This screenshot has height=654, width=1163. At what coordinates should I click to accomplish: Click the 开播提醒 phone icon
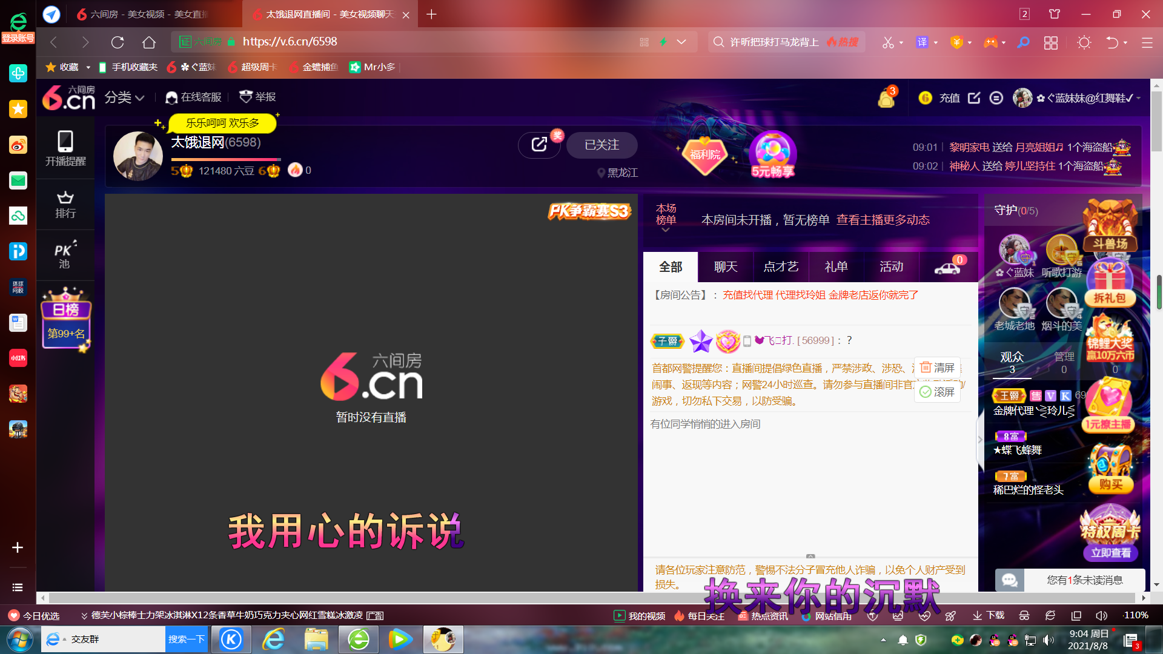tap(65, 148)
